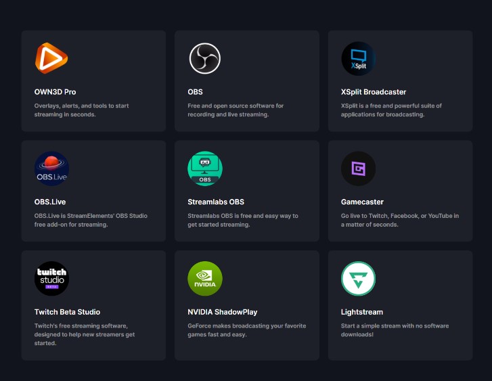
Task: Click the OBS.Live planet logo icon
Action: click(x=51, y=169)
